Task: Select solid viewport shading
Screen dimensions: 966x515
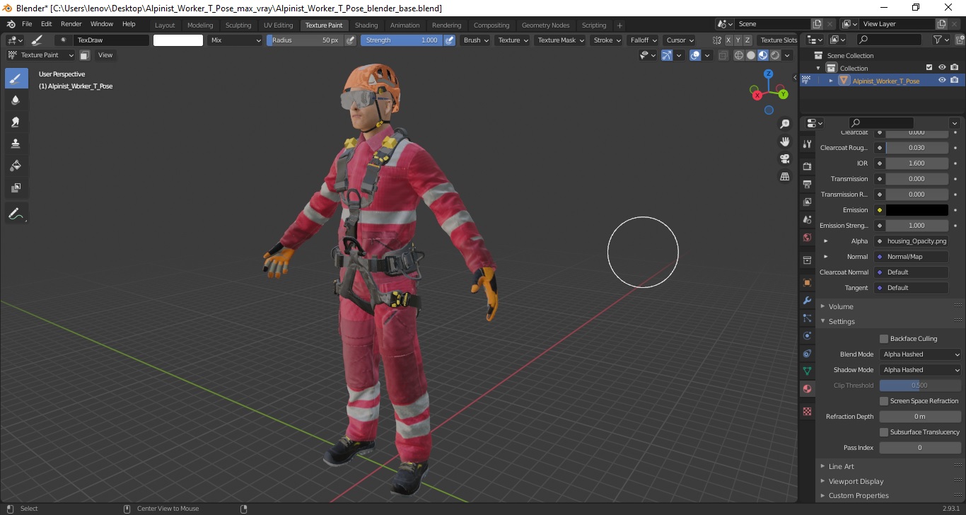Action: point(751,55)
